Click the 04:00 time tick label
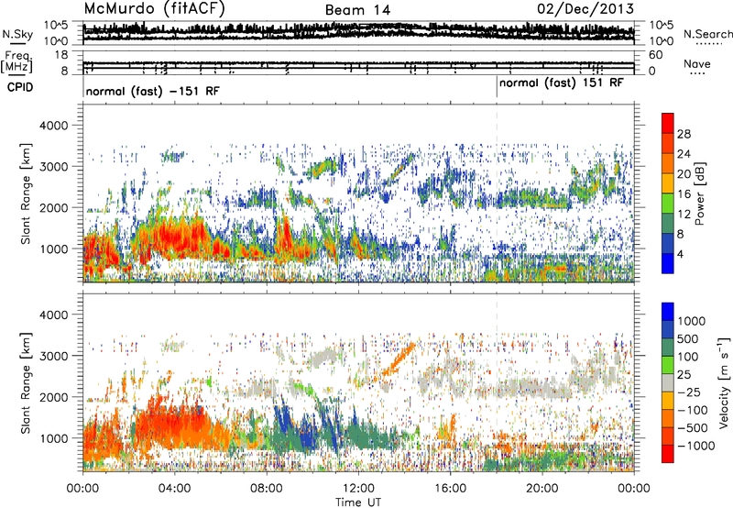 click(x=174, y=489)
